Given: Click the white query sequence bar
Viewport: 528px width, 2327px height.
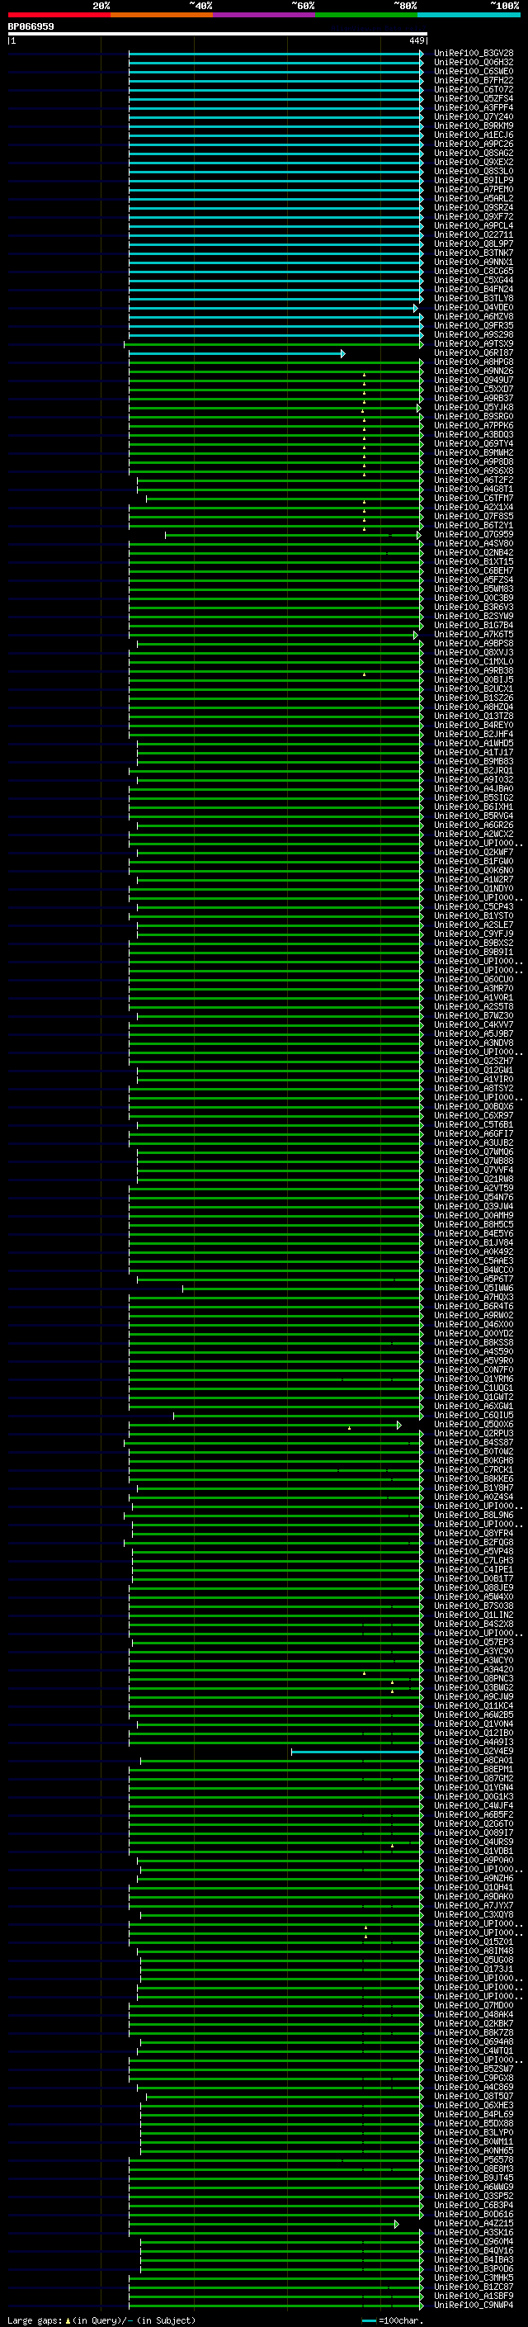Looking at the screenshot, I should pos(218,33).
